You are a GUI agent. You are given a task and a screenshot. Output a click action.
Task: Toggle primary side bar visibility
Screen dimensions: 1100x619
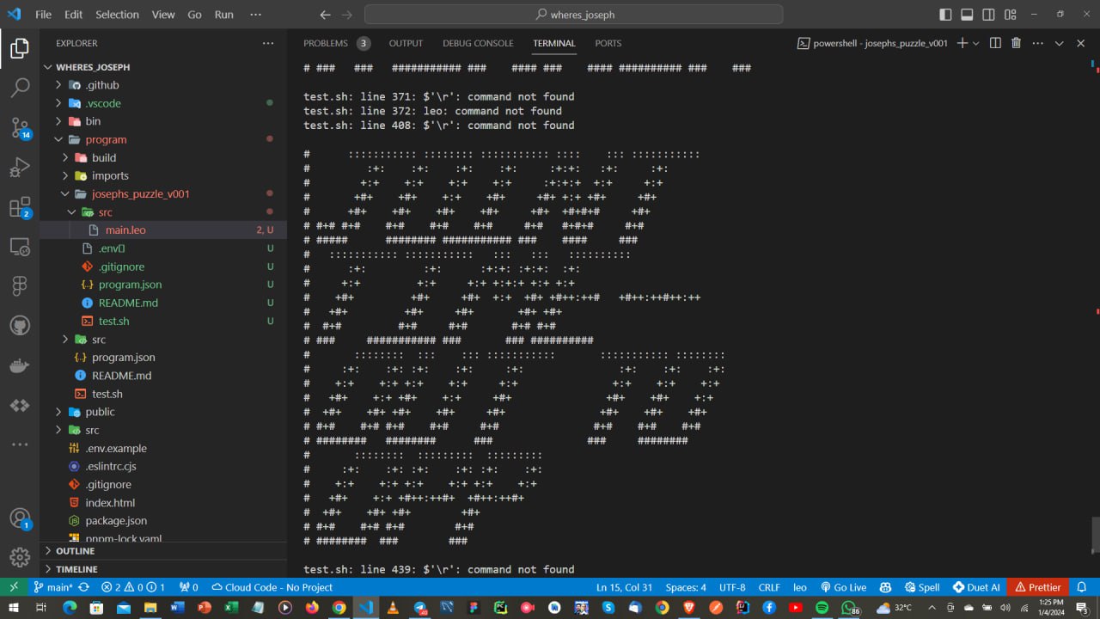pyautogui.click(x=945, y=15)
